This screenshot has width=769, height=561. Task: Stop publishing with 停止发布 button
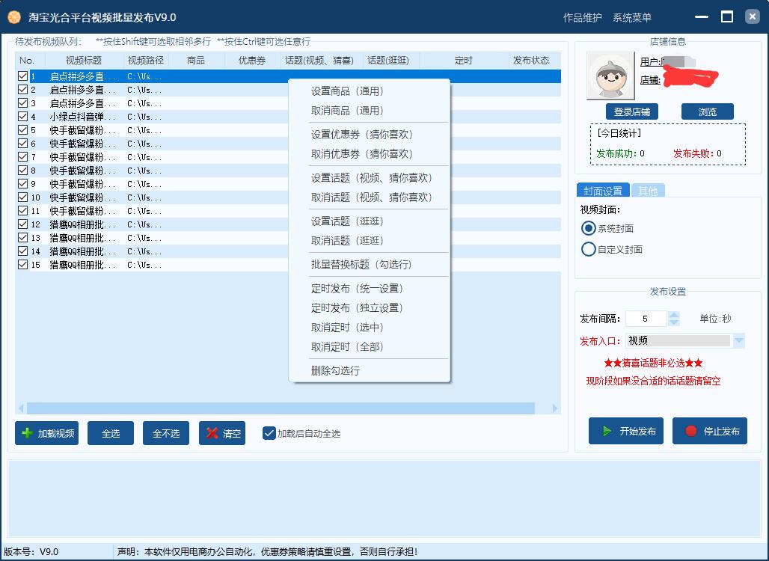710,431
